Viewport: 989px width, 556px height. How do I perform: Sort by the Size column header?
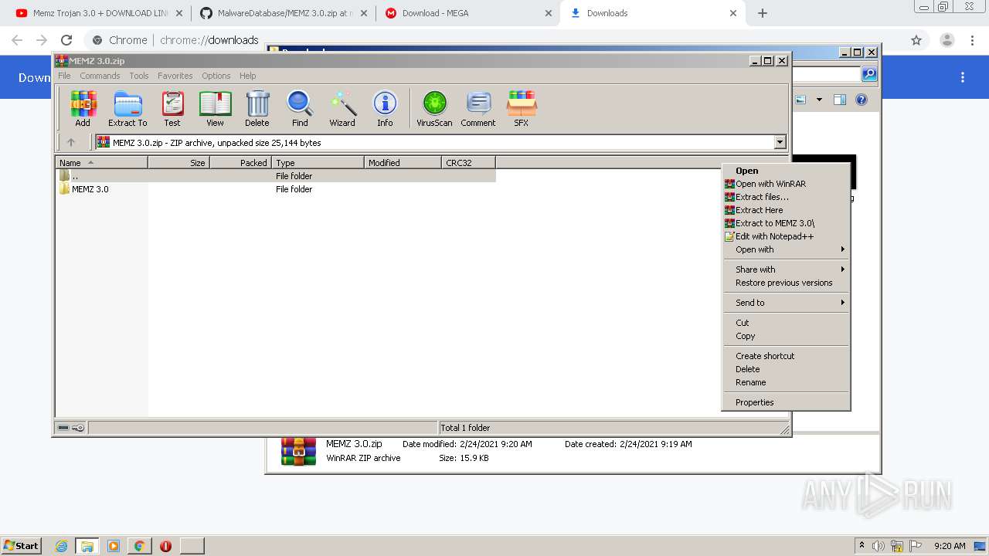[x=178, y=162]
